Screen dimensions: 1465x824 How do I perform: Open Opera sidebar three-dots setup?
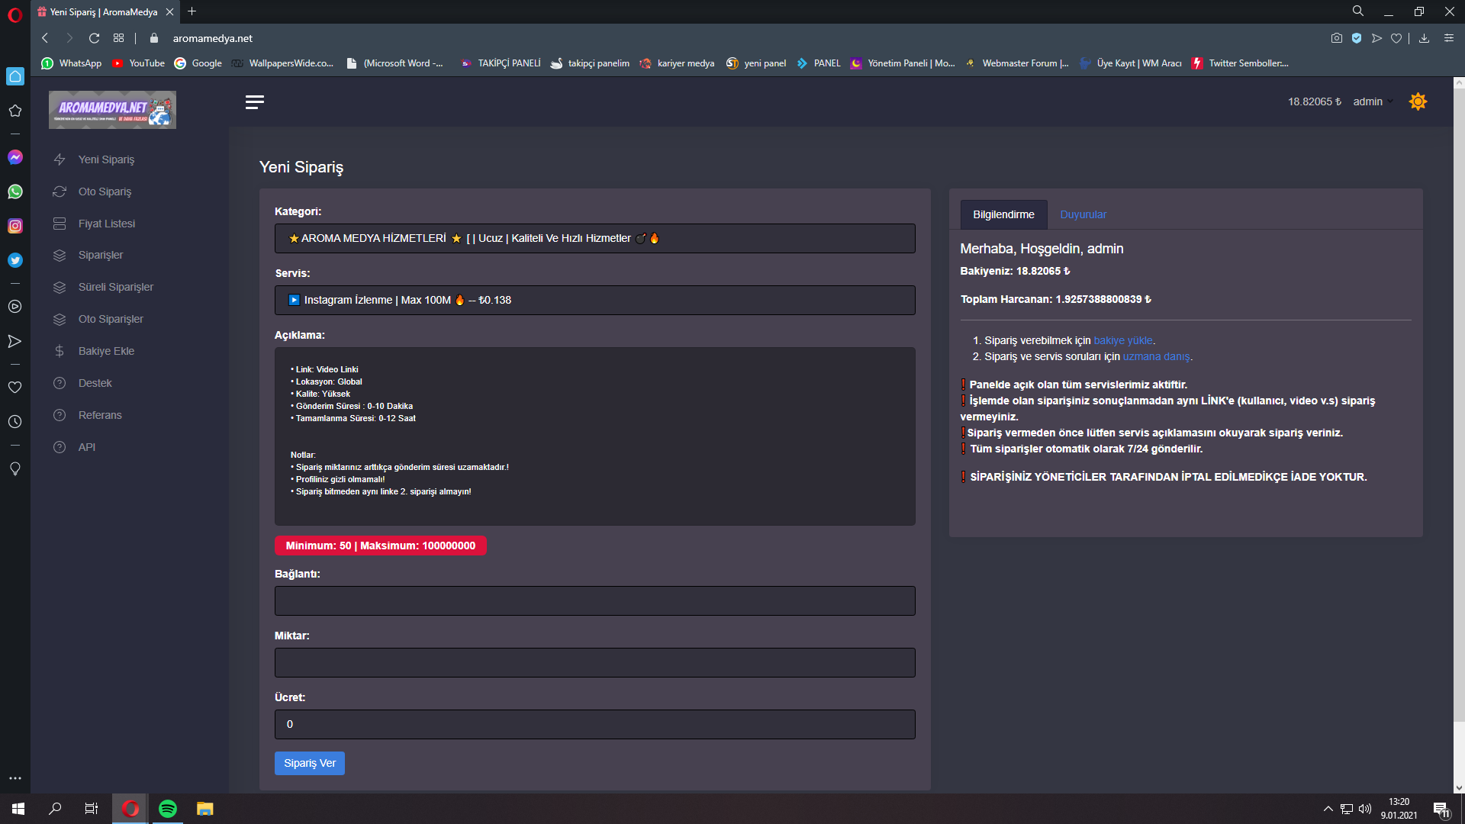[15, 778]
